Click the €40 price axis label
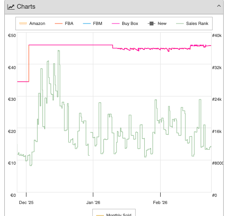 (12, 68)
